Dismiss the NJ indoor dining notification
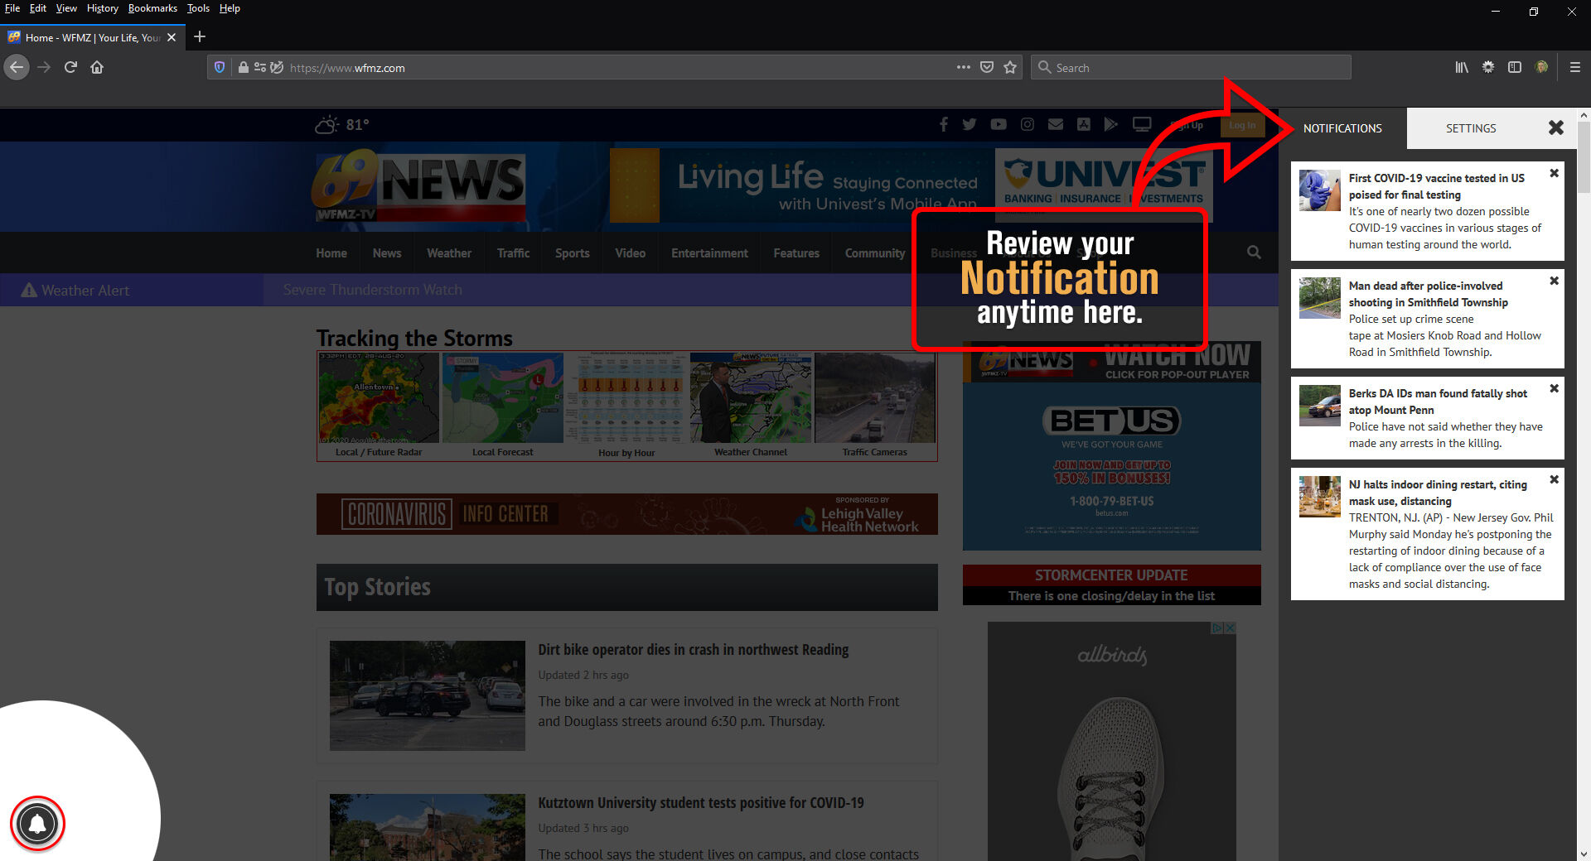1591x861 pixels. pos(1554,479)
